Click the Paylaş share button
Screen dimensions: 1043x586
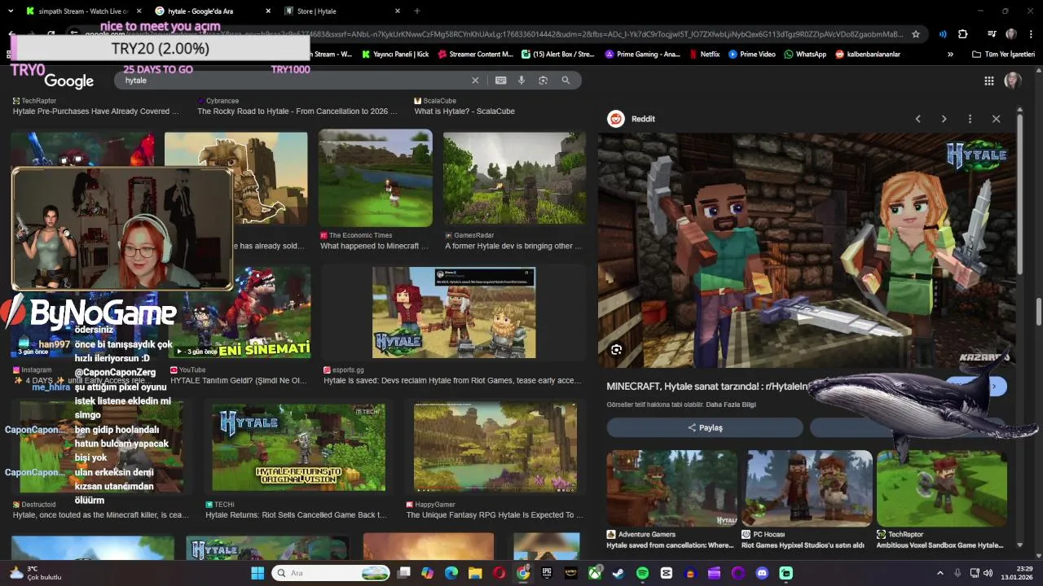click(705, 427)
